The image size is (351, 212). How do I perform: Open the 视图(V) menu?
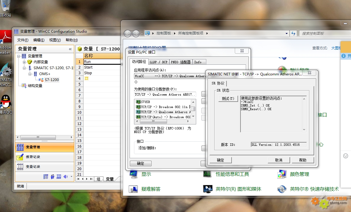tap(55, 40)
